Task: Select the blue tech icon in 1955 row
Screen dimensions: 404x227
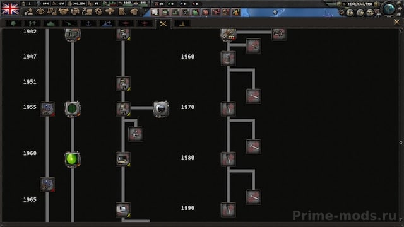Action: [x=47, y=108]
